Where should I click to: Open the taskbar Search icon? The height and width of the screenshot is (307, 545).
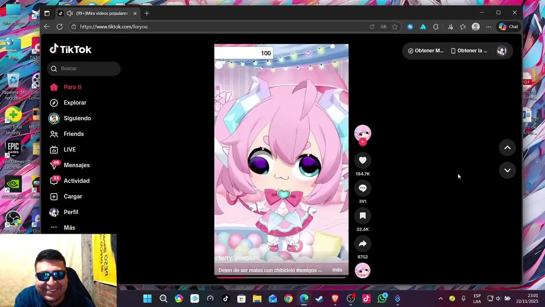[x=163, y=298]
